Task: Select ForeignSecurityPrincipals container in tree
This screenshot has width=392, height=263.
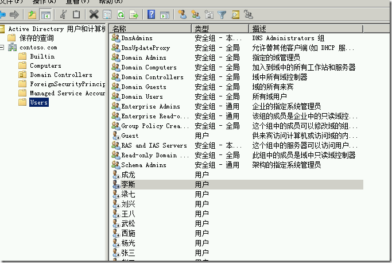Action: (x=68, y=84)
